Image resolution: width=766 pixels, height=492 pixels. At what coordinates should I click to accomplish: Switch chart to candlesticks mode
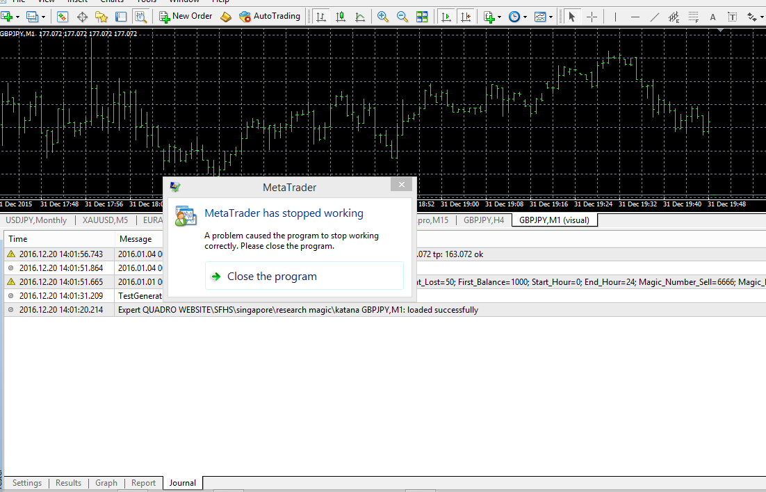click(341, 17)
